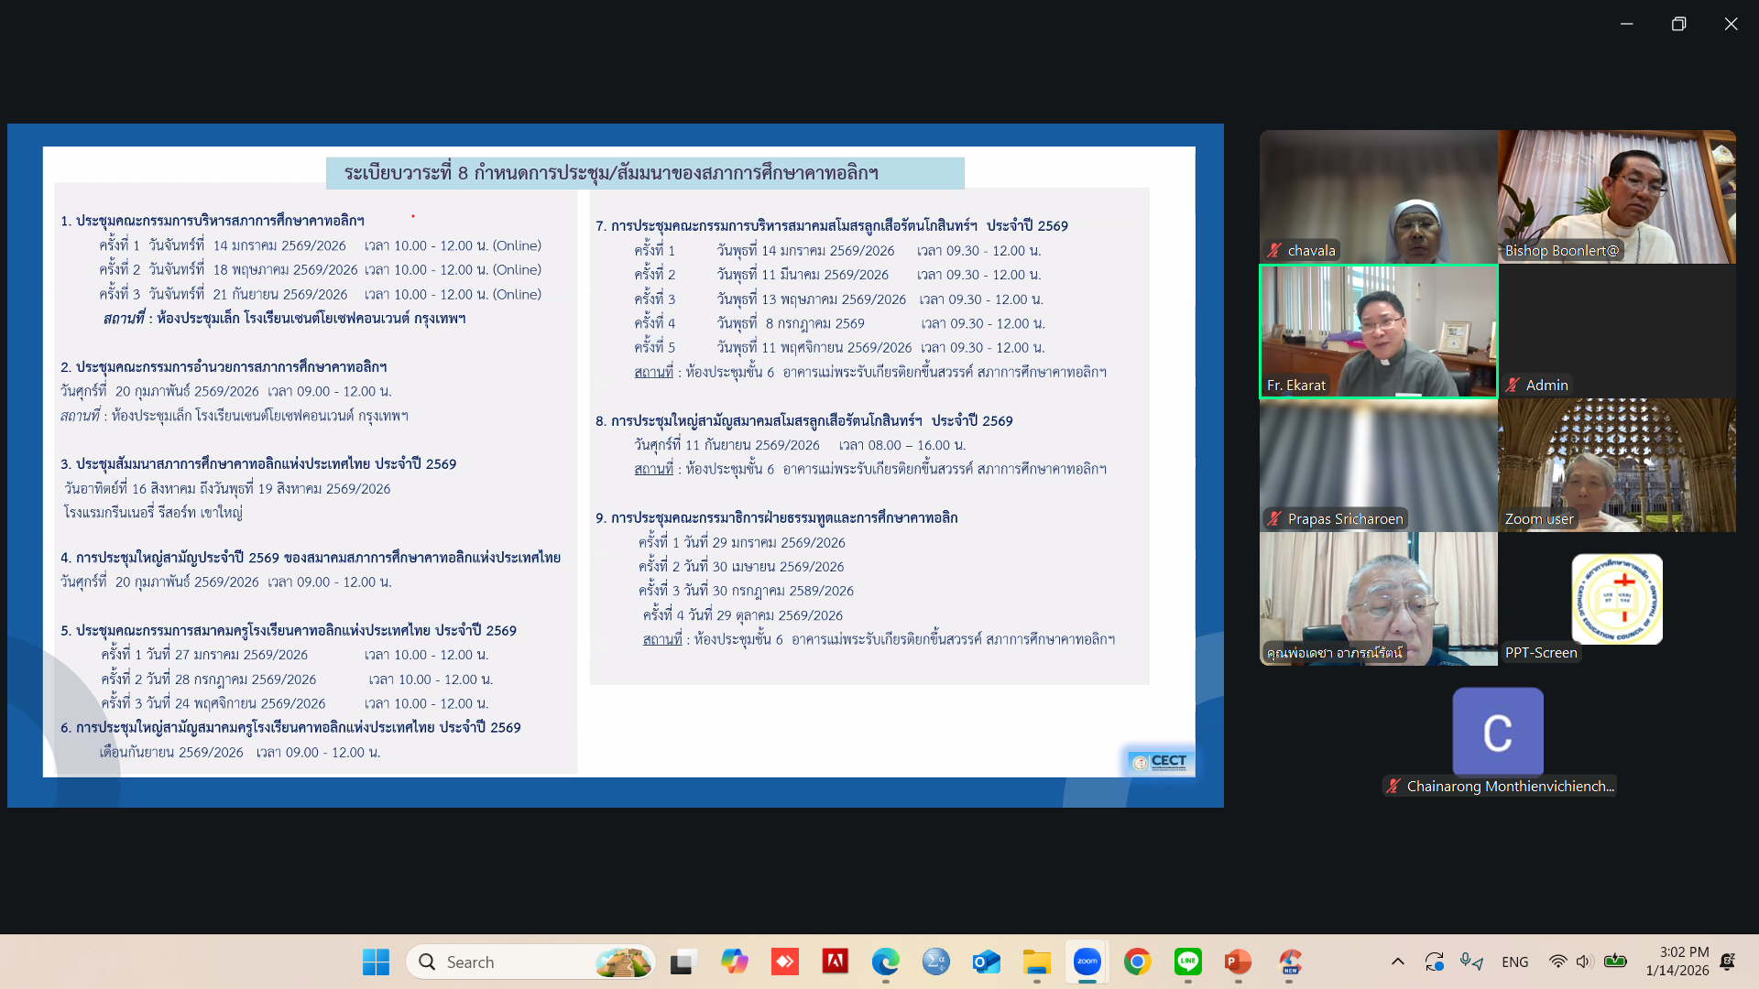Open Task View from taskbar
Screen dimensions: 1759x989
pos(683,962)
